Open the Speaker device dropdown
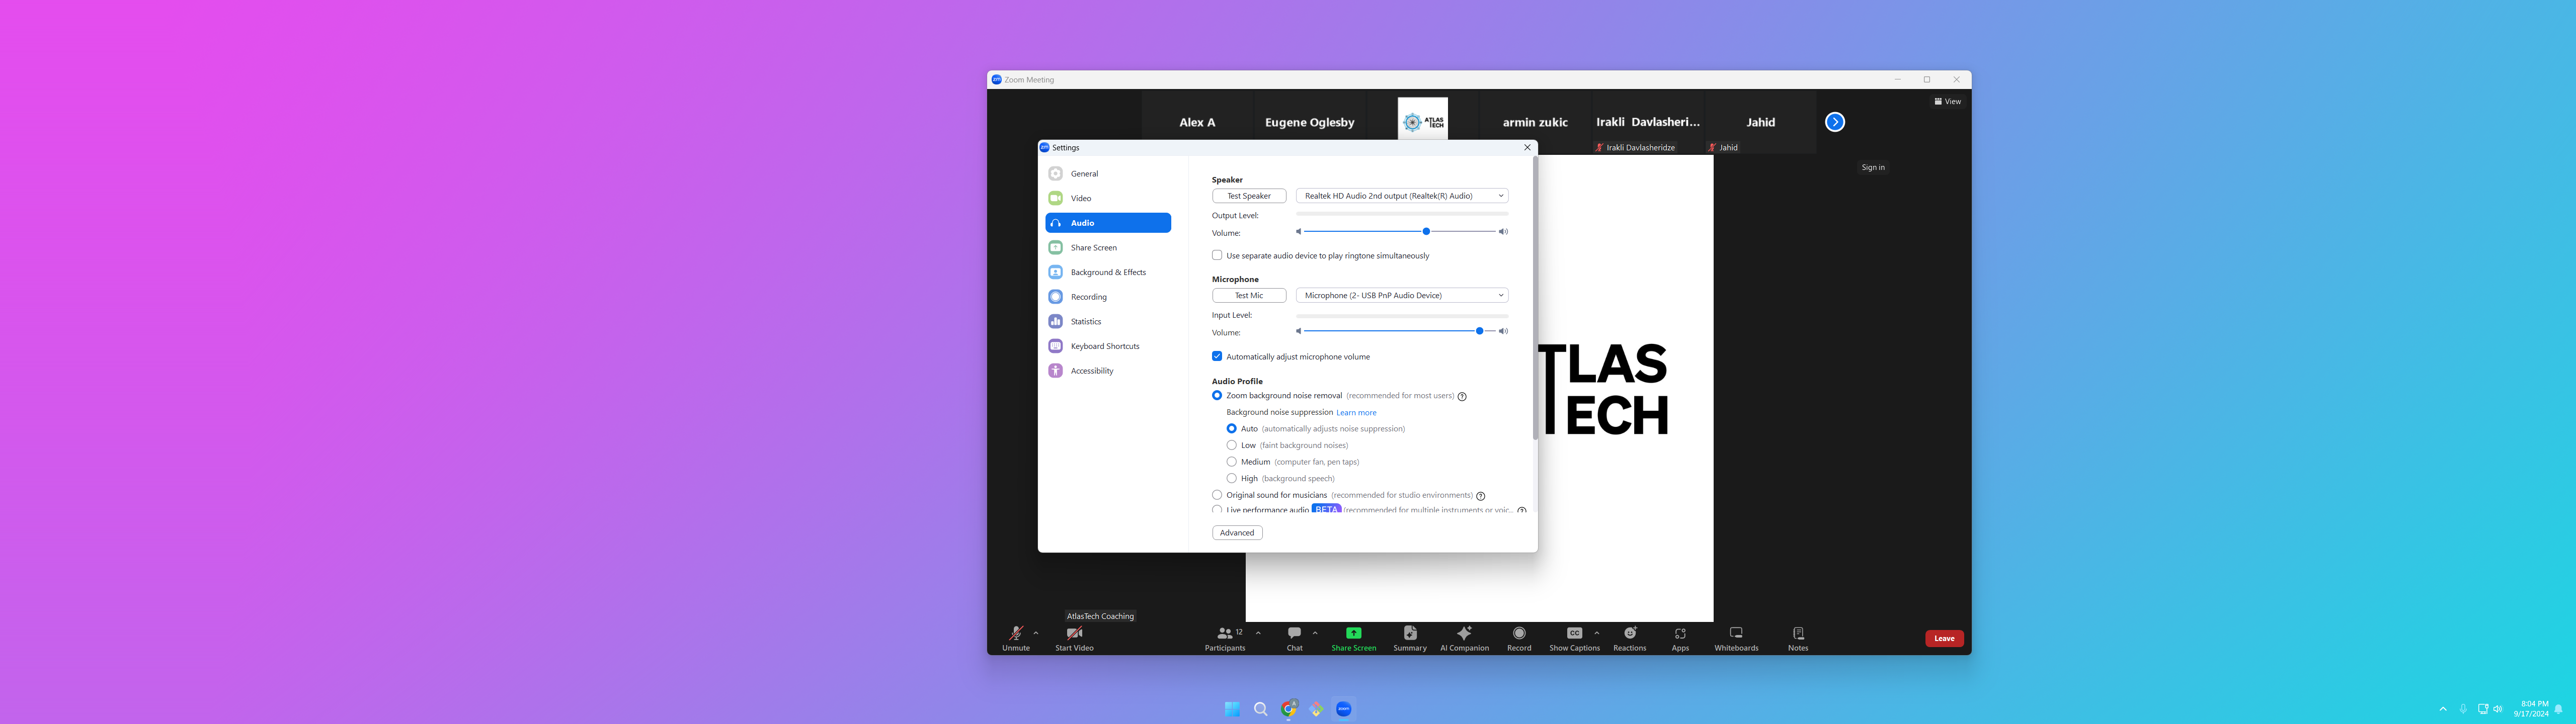Image resolution: width=2576 pixels, height=724 pixels. pyautogui.click(x=1401, y=196)
